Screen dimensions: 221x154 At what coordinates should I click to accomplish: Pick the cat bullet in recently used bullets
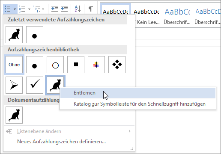coord(14,35)
